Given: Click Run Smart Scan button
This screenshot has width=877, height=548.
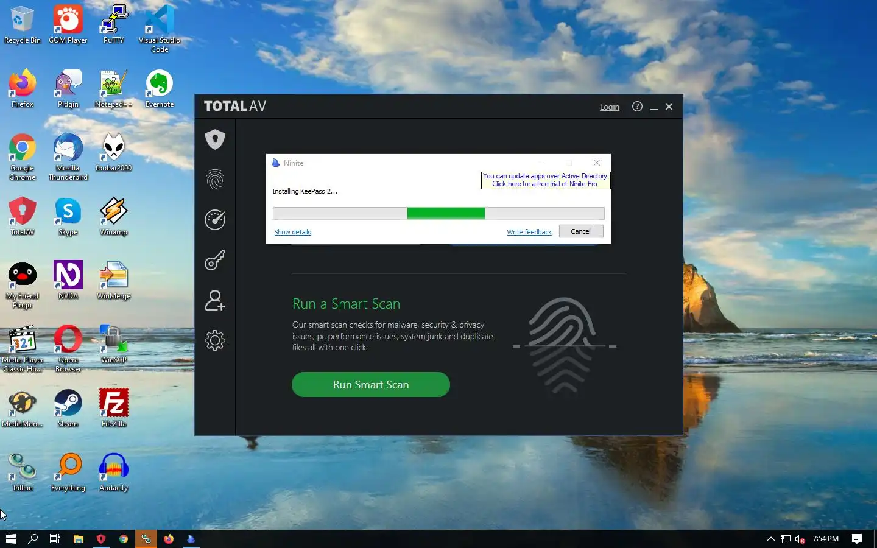Looking at the screenshot, I should (371, 384).
